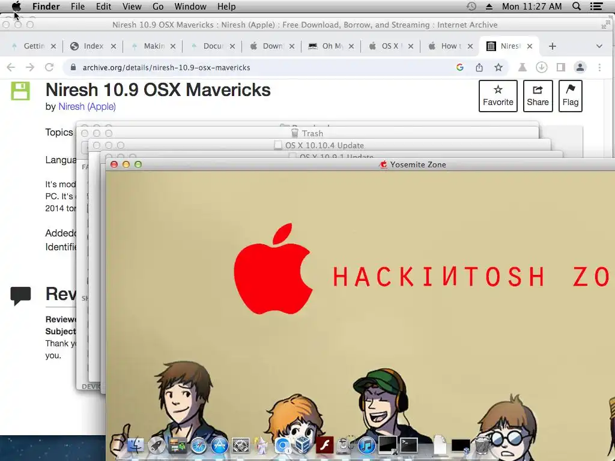Screen dimensions: 615x461
Task: Switch to the Index tab
Action: [93, 46]
